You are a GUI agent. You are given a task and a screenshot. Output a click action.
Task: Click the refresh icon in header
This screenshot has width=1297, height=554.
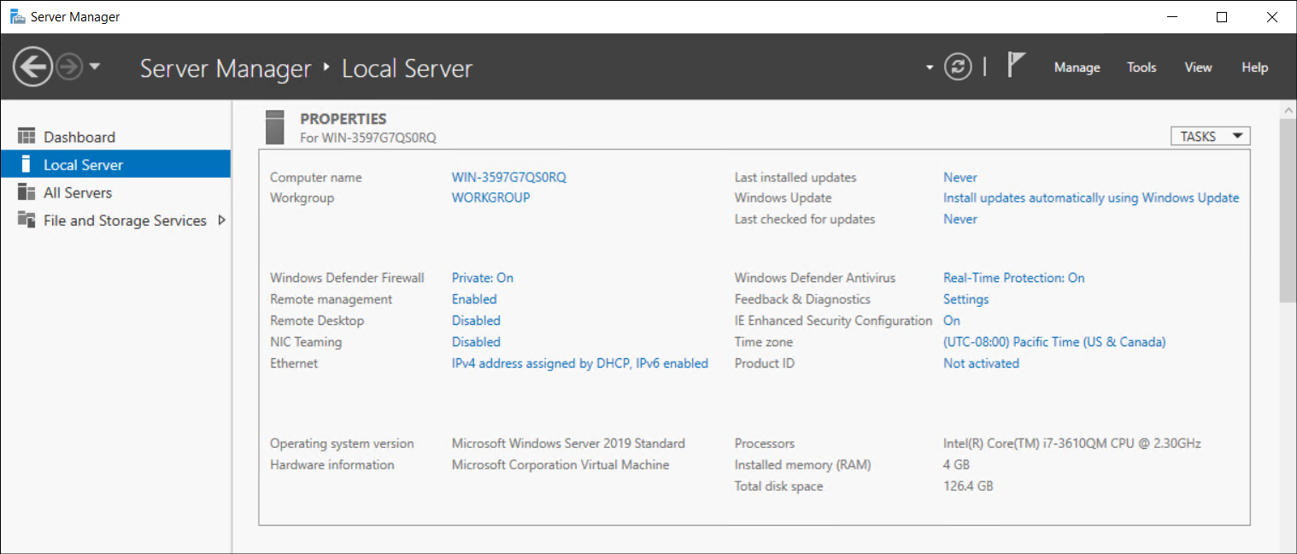coord(958,67)
